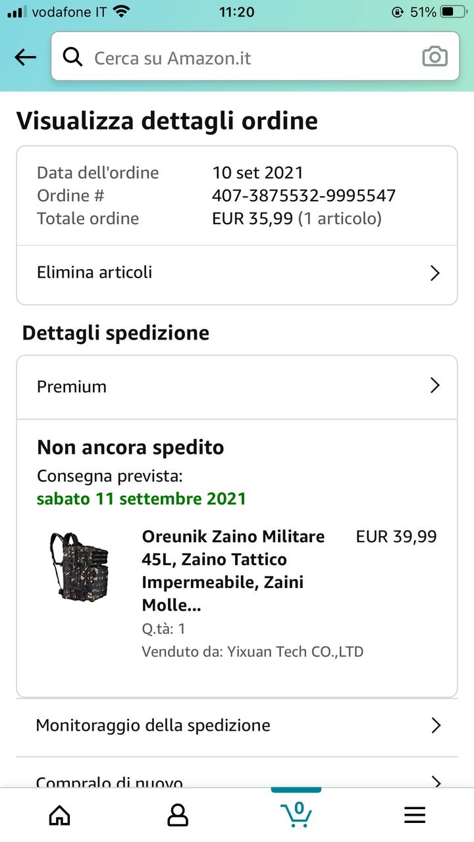Screen dimensions: 474x842
Task: Tap the search magnifier icon
Action: point(72,57)
